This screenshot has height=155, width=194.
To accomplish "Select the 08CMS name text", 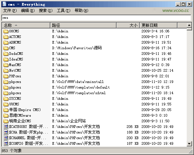I will [x=14, y=31].
